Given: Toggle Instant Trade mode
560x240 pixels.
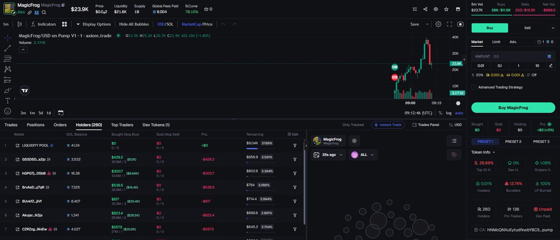Looking at the screenshot, I should [388, 125].
